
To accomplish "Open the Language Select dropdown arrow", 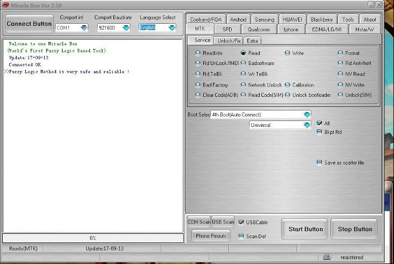I will click(x=172, y=27).
